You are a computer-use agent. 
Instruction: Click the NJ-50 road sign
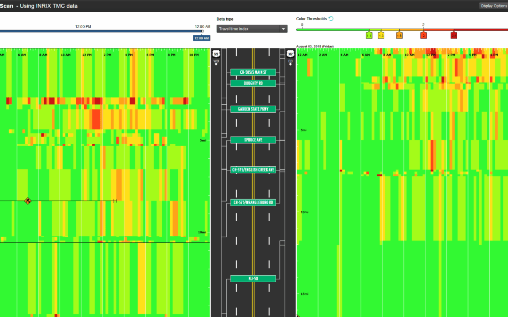253,279
